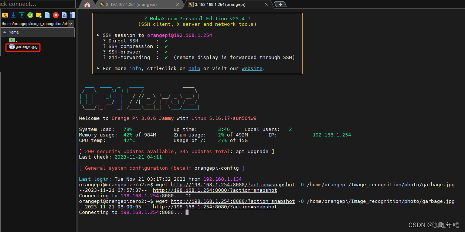Click 'System load: 78%' value

[x=128, y=129]
